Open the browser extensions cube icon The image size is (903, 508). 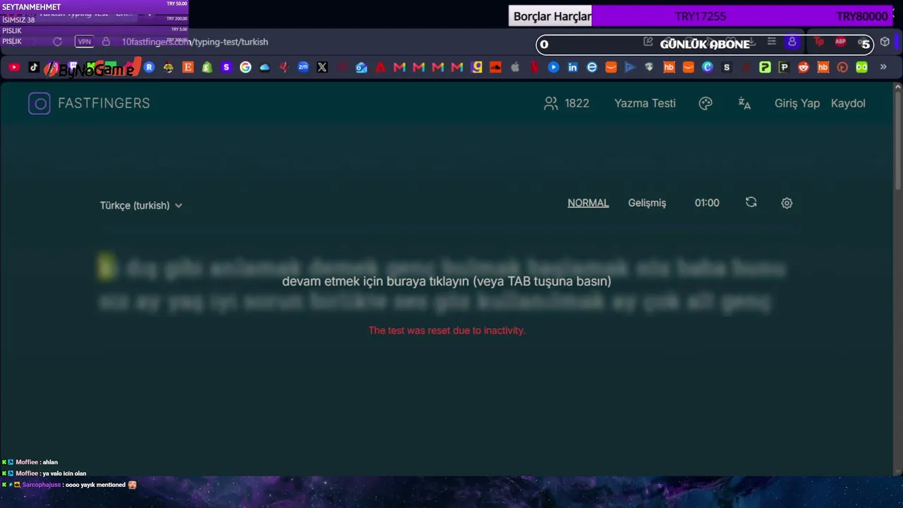click(885, 42)
